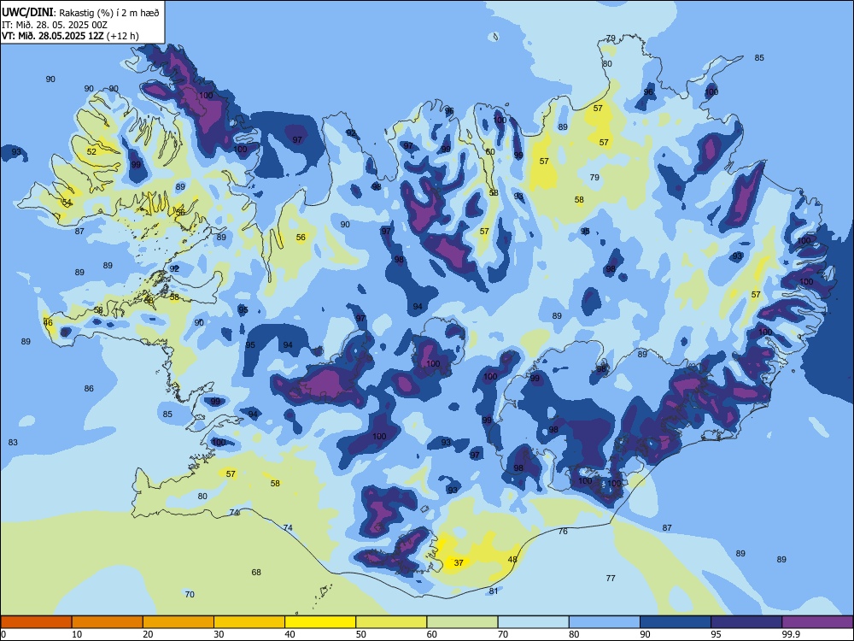Click the humidity value 37 on the map
This screenshot has height=641, width=854.
point(459,562)
